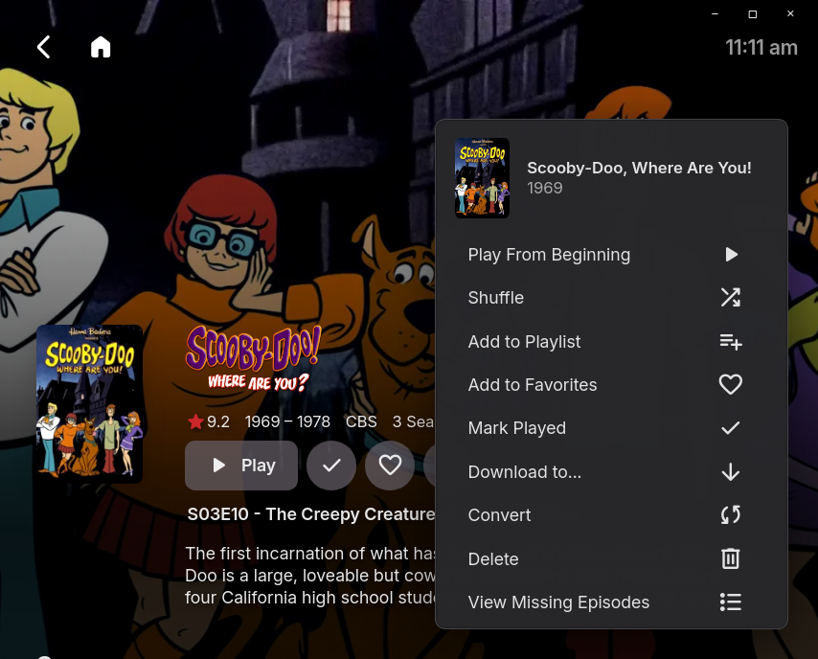Viewport: 818px width, 659px height.
Task: Click the trash can Delete icon
Action: (x=731, y=558)
